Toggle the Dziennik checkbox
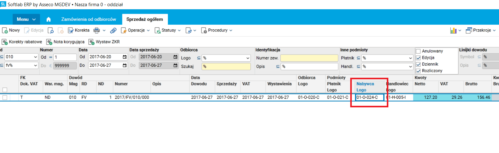Screen dimensions: 499x153 click(418, 64)
